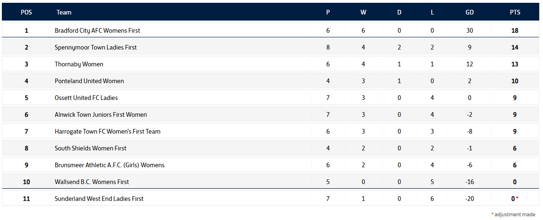The image size is (543, 220).
Task: Select Spennymoor Town Ladies First row
Action: tap(95, 47)
